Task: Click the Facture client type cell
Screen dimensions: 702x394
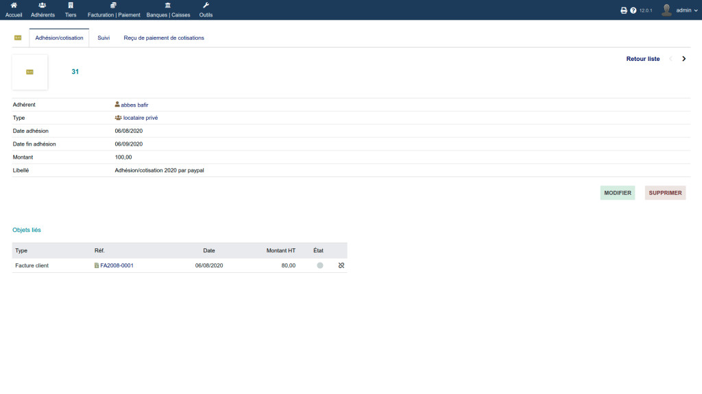Action: (x=32, y=265)
